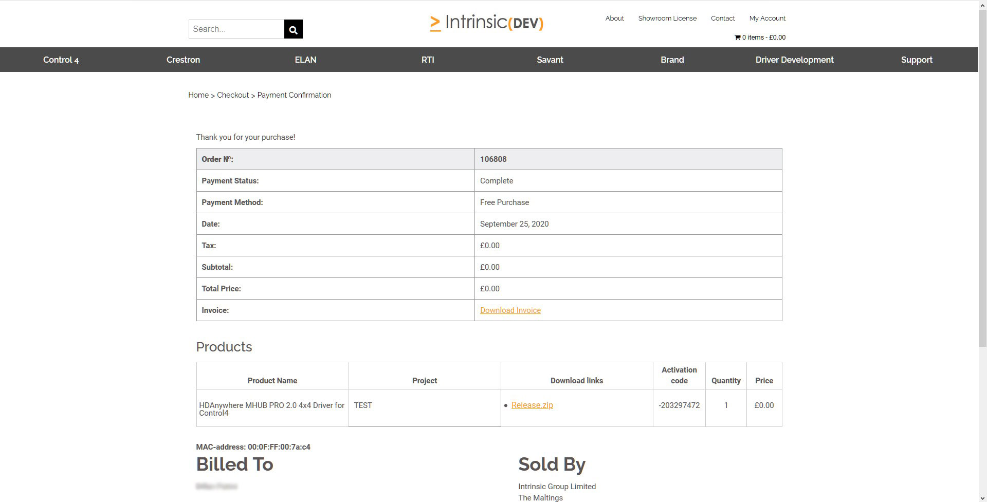Go to My Account
The width and height of the screenshot is (987, 502).
click(767, 18)
